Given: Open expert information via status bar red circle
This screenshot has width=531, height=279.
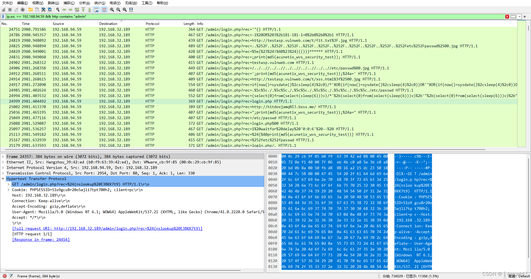Looking at the screenshot, I should [5, 276].
